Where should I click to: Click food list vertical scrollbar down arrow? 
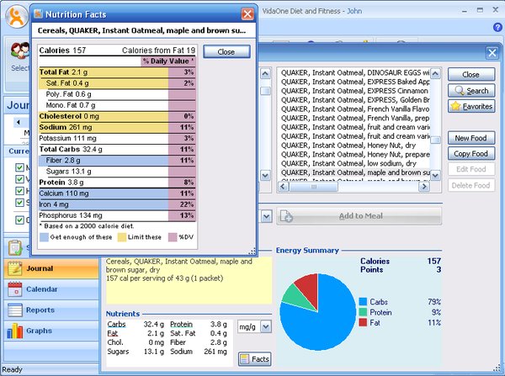click(x=435, y=176)
